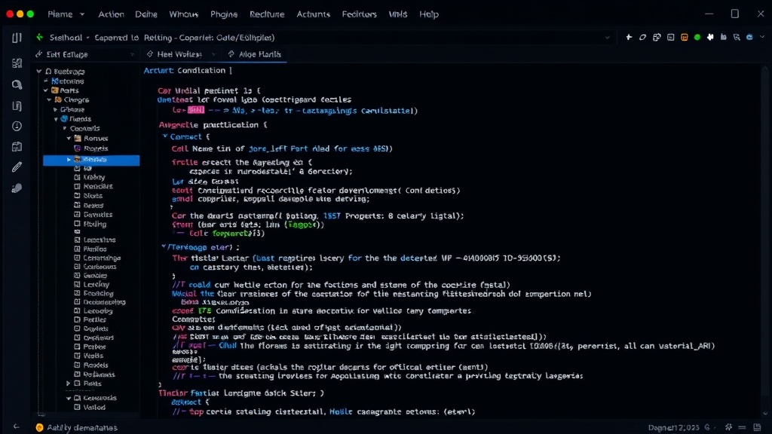Viewport: 772px width, 434px height.
Task: Expand the highlighted blue tree row arrow
Action: pos(69,160)
